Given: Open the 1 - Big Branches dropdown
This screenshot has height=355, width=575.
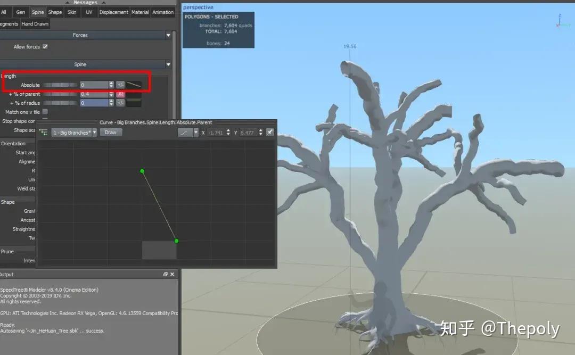Looking at the screenshot, I should coord(74,133).
